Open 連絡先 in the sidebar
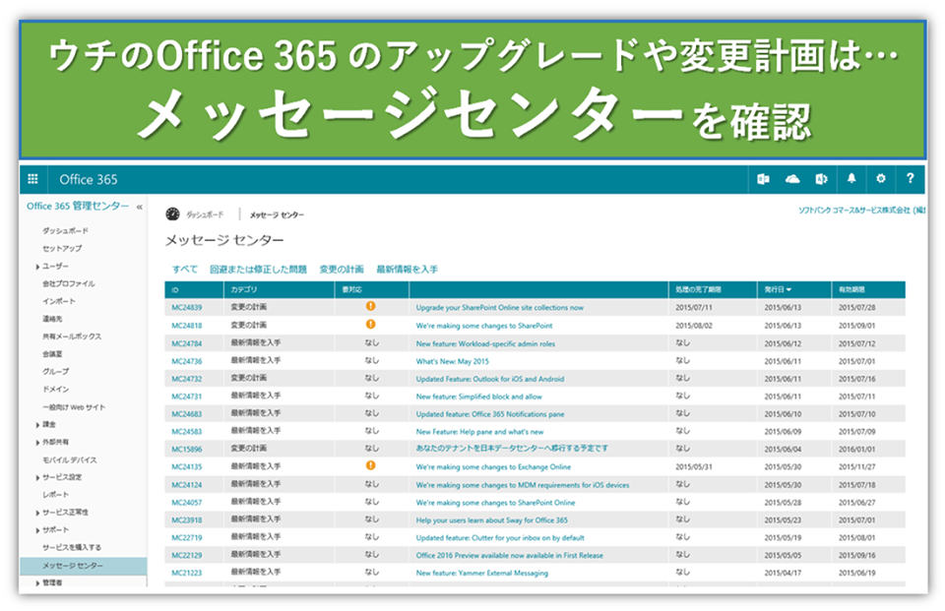945x611 pixels. 52,319
